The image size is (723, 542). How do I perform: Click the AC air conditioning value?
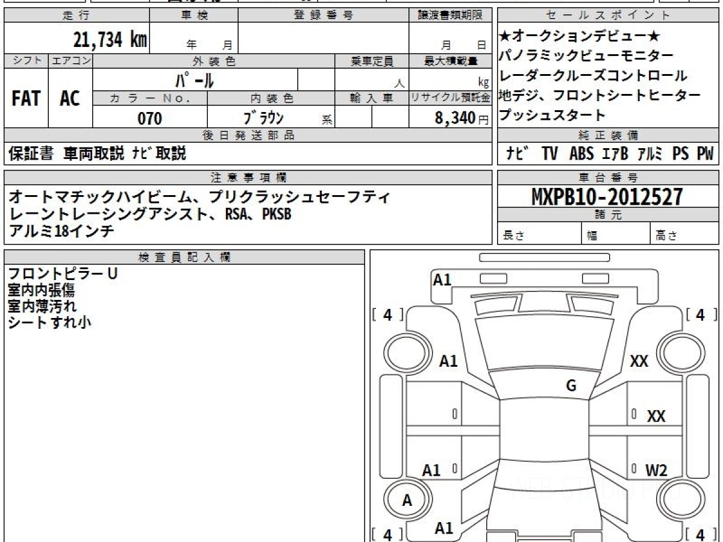click(70, 98)
